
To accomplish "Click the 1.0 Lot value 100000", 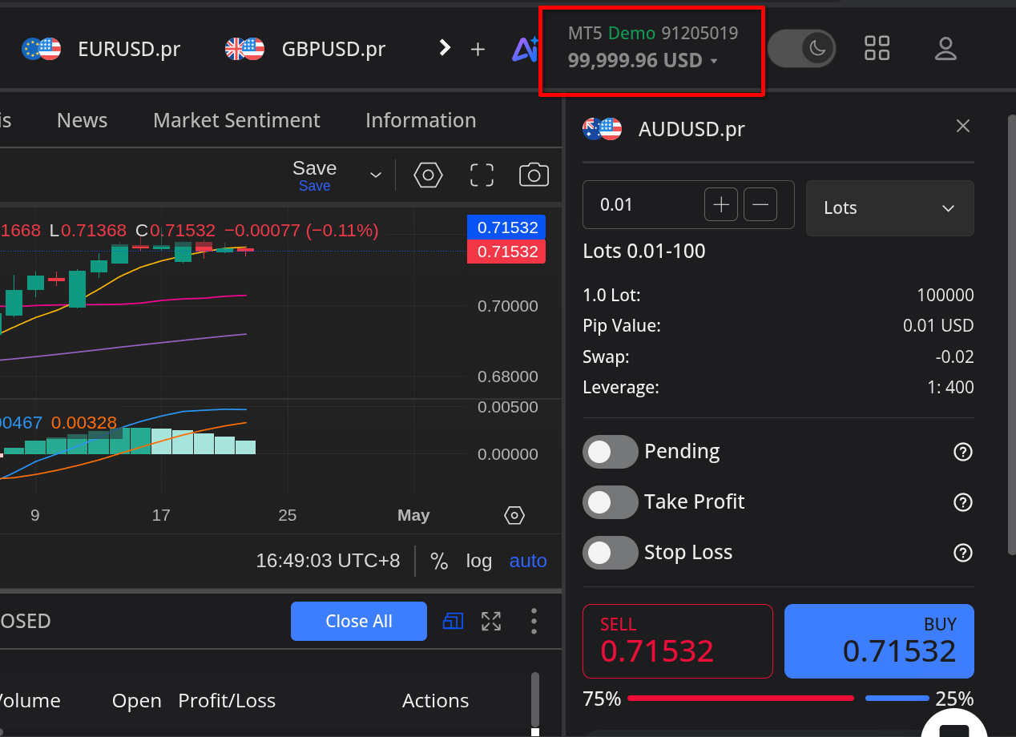I will coord(945,296).
